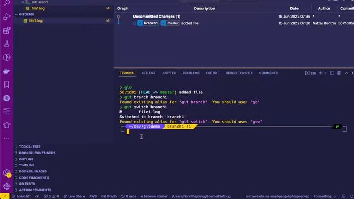354x199 pixels.
Task: Create a new terminal with plus
Action: click(x=320, y=73)
